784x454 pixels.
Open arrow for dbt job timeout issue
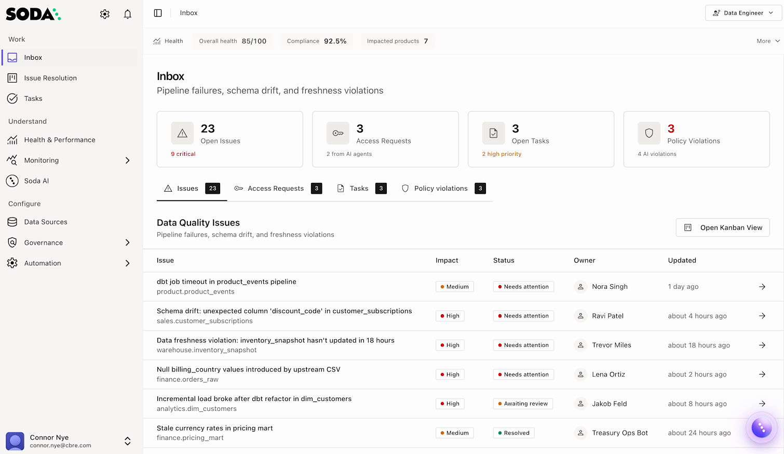pyautogui.click(x=762, y=287)
